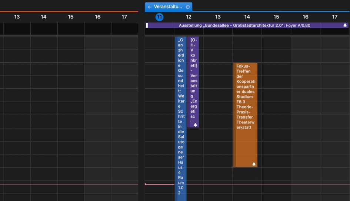Select the Veranstaltu calendar tab label
Image resolution: width=350 pixels, height=201 pixels.
tap(168, 7)
